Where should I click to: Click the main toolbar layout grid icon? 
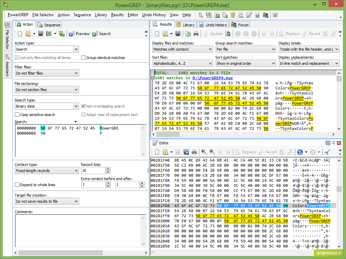(275, 15)
